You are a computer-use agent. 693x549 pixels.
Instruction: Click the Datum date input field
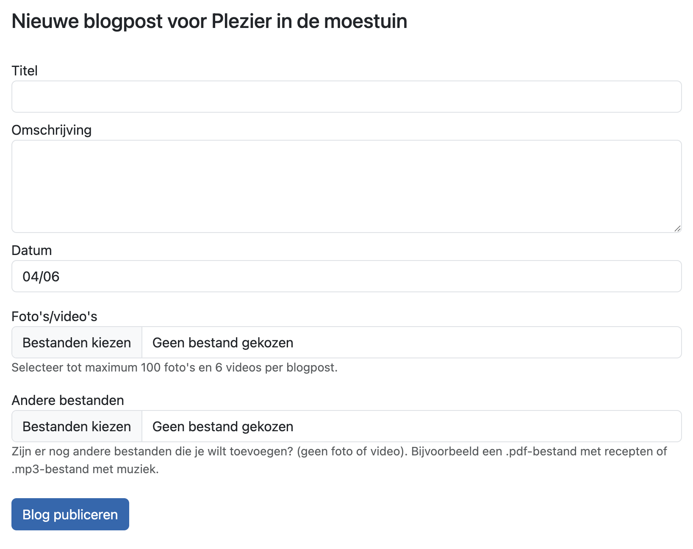click(346, 276)
